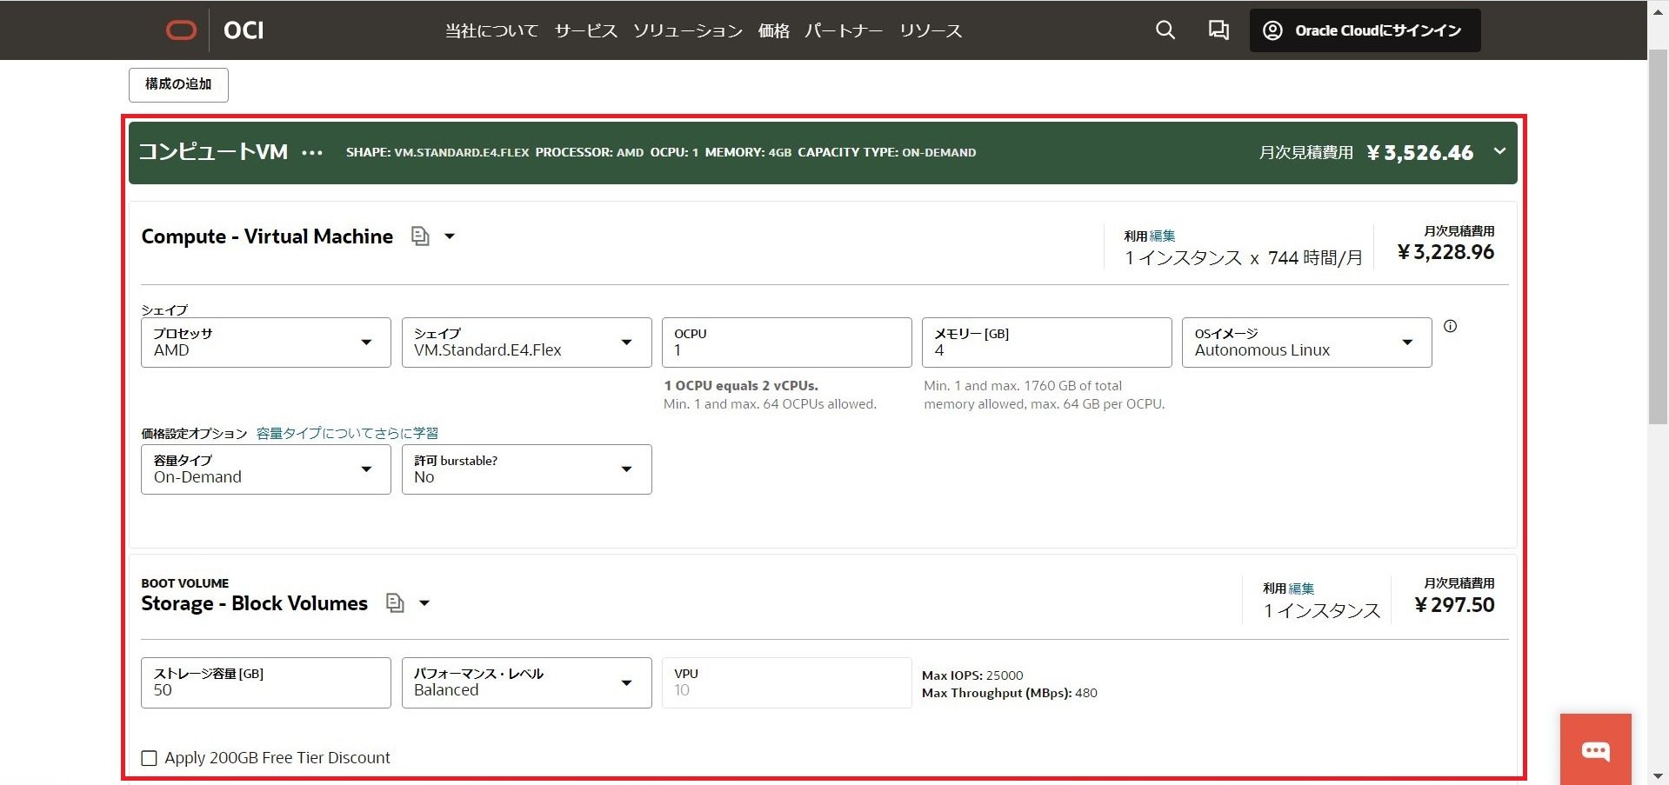
Task: Expand the シェイプ VM.Standard.E4.Flex dropdown
Action: click(525, 343)
